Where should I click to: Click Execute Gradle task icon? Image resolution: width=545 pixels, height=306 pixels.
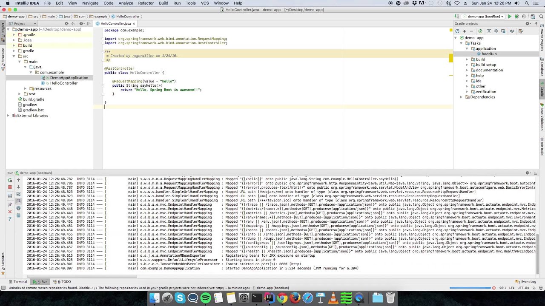coord(480,31)
